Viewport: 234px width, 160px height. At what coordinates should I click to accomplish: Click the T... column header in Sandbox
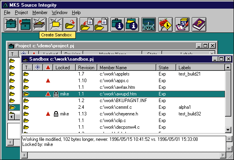pos(28,68)
